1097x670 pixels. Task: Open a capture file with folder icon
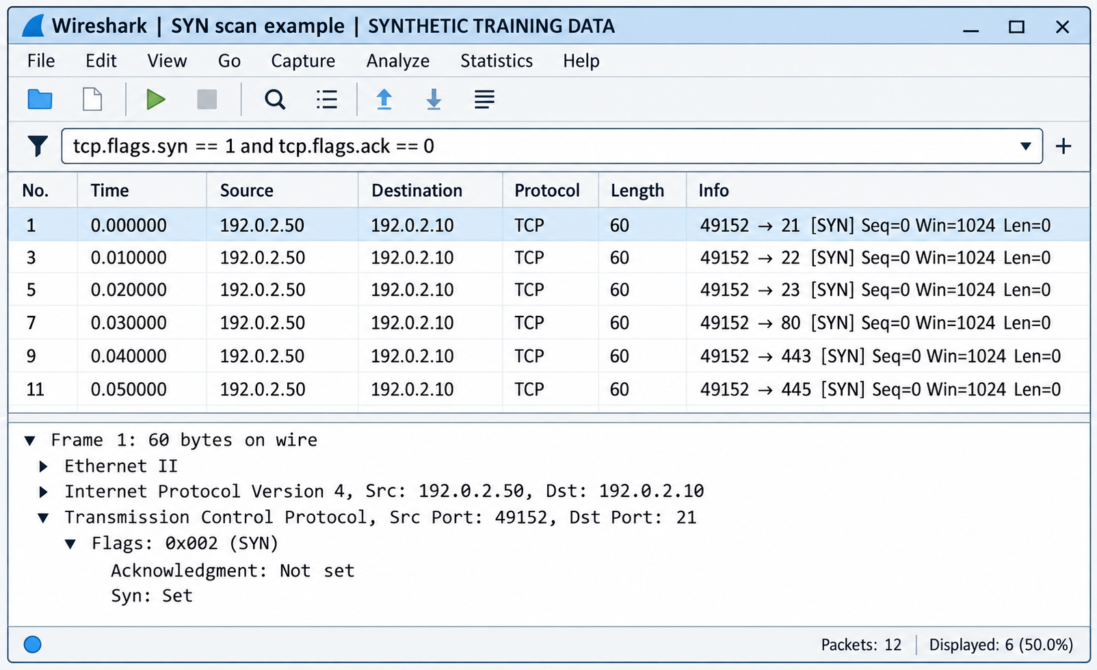coord(40,100)
